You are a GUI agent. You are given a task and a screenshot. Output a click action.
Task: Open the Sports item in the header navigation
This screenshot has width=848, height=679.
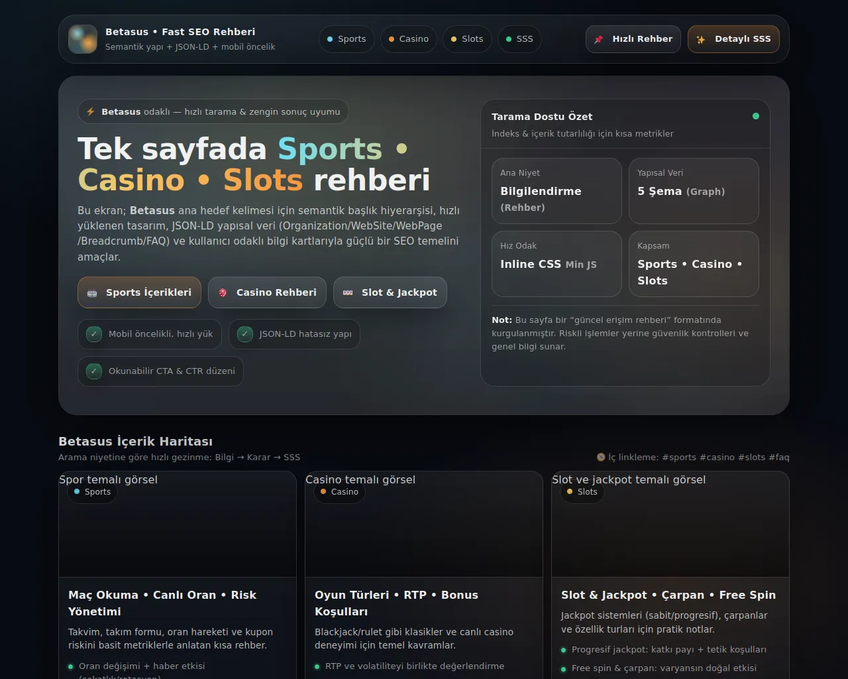coord(346,39)
